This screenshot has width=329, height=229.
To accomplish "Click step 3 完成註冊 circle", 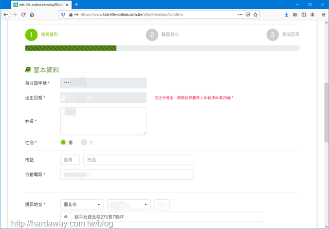I will click(x=272, y=35).
